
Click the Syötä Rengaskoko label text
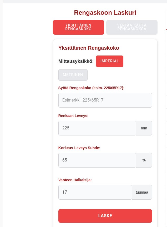point(91,88)
